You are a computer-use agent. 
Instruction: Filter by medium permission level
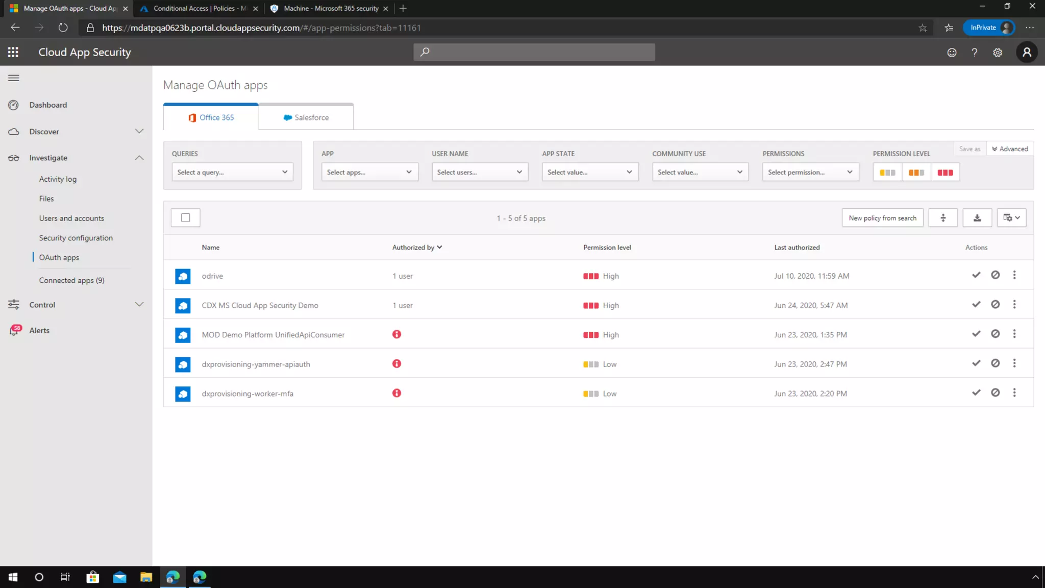click(x=916, y=173)
